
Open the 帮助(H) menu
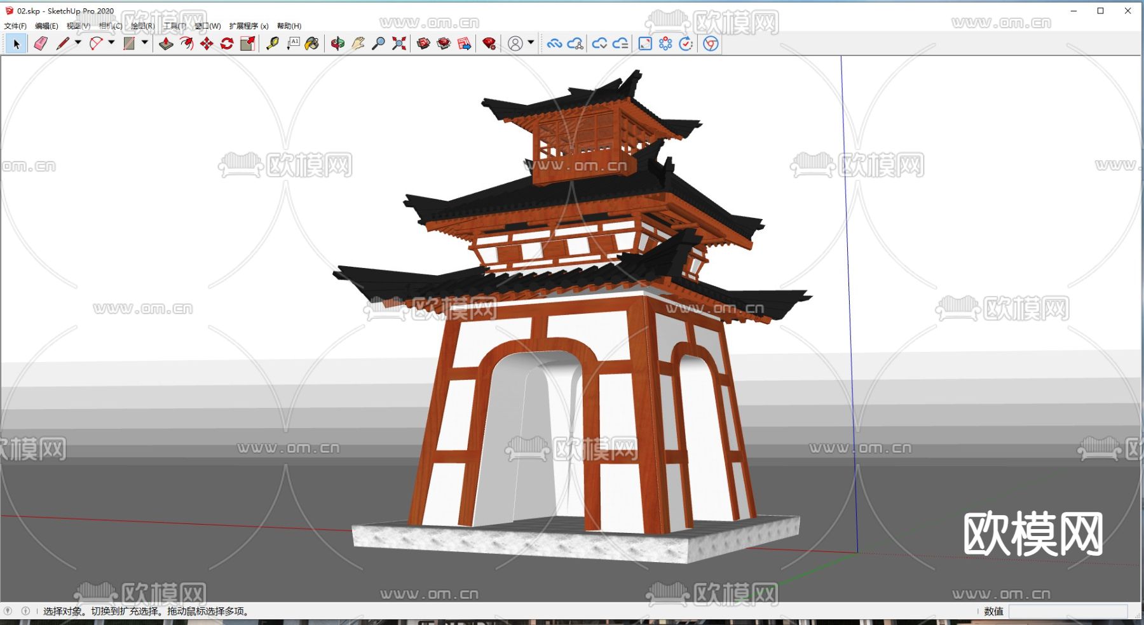(289, 26)
